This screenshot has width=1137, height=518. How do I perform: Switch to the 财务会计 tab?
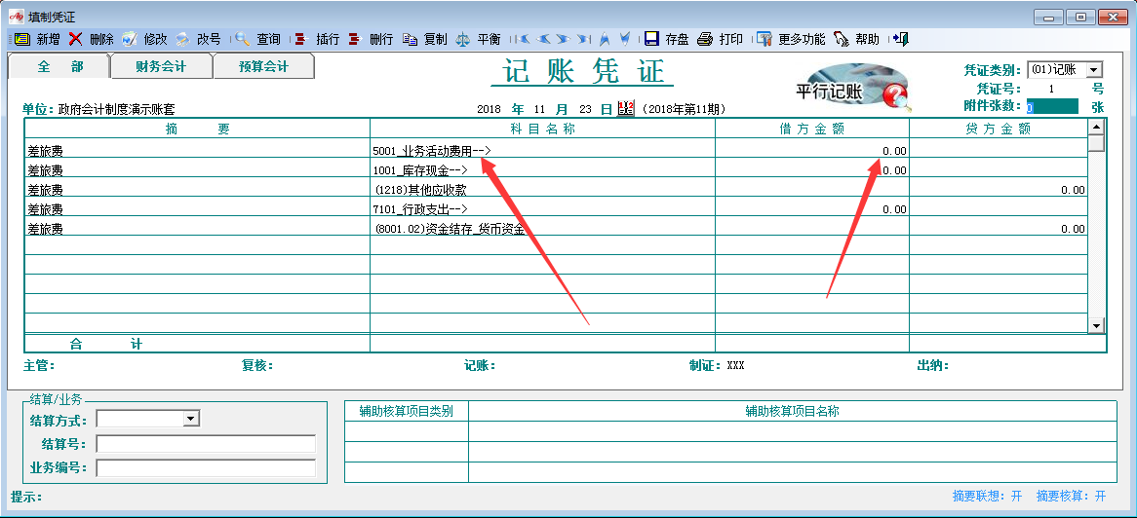(161, 66)
